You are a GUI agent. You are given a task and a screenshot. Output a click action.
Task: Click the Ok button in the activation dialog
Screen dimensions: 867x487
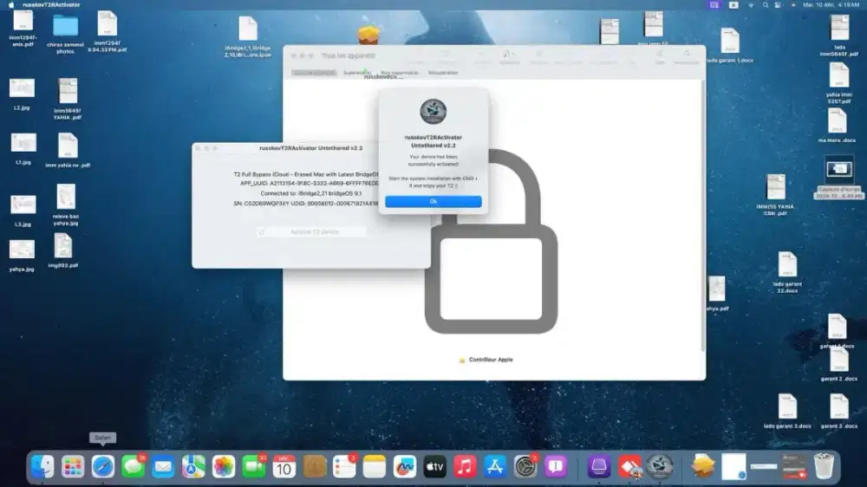coord(433,201)
